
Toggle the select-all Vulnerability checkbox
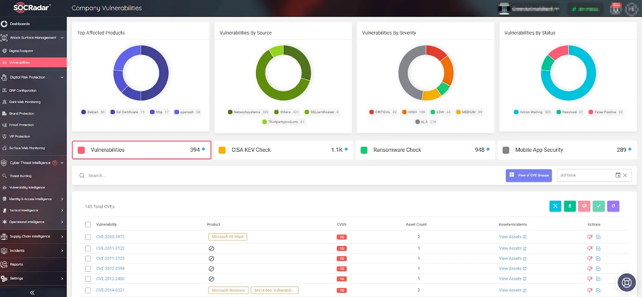[x=88, y=225]
